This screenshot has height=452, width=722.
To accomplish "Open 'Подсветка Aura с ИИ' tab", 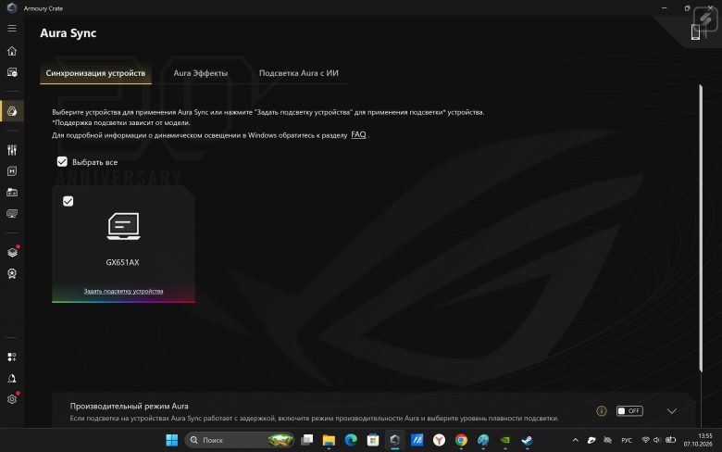I will coord(298,73).
